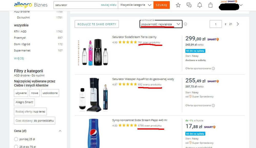Open the favorites star icon in header
Viewport: 256px width, 148px height.
[x=178, y=5]
